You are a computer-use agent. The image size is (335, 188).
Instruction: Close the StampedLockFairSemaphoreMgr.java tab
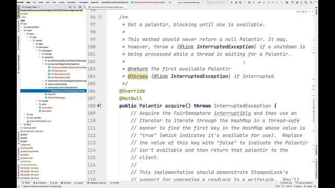coord(126,7)
